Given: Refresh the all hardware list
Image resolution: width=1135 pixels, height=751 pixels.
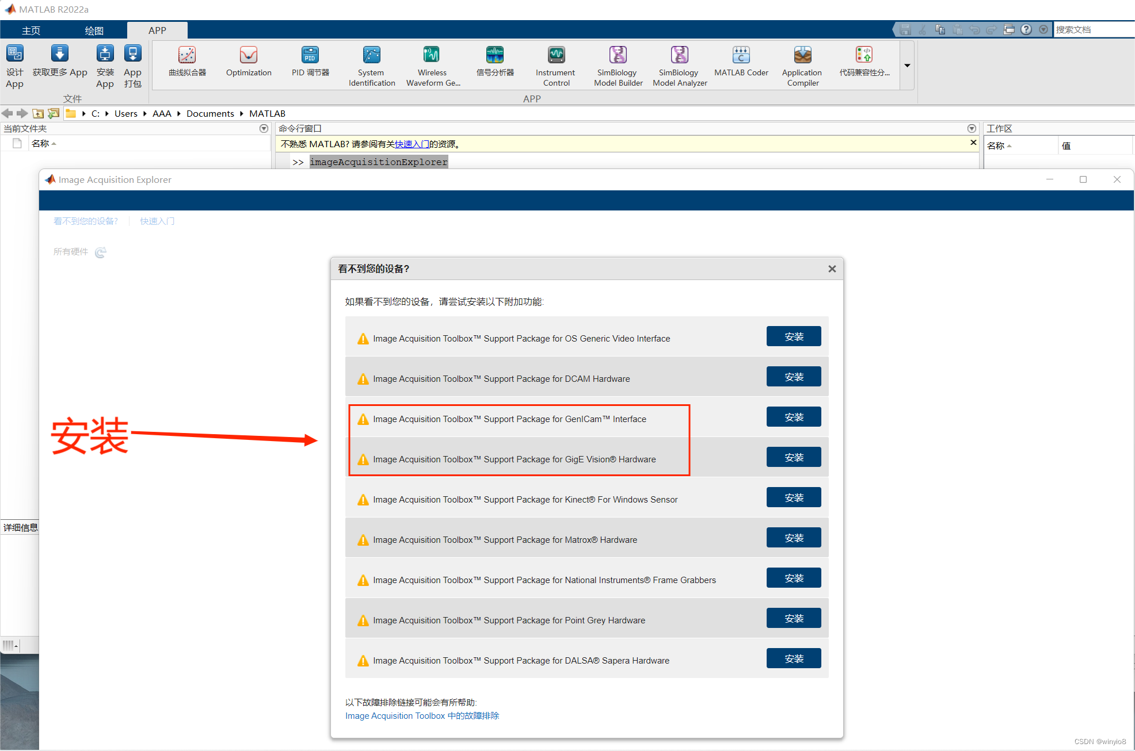Looking at the screenshot, I should click(101, 252).
